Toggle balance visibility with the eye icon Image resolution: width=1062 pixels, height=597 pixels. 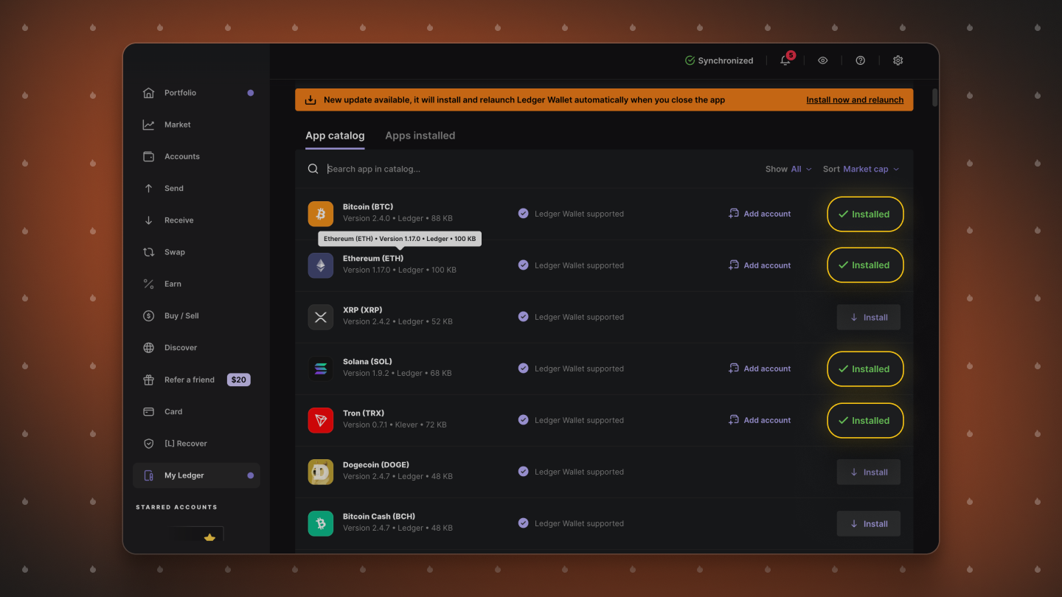(x=822, y=60)
